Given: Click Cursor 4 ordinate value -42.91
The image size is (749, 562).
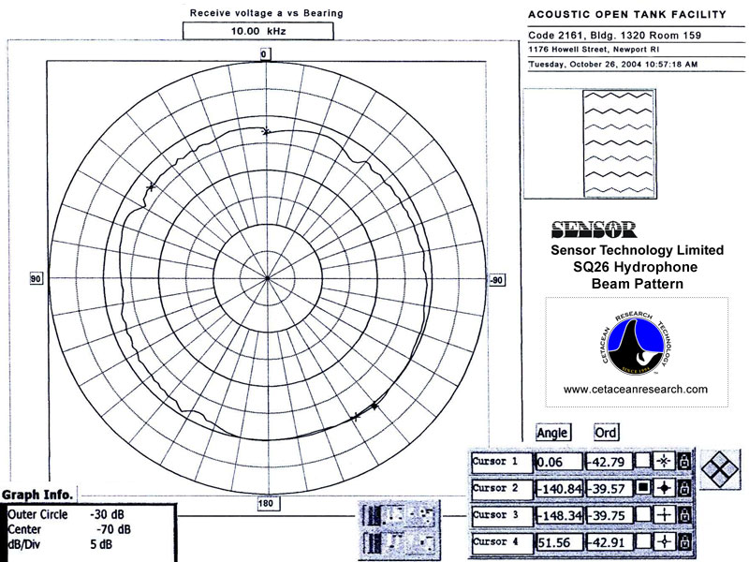Looking at the screenshot, I should pyautogui.click(x=609, y=542).
